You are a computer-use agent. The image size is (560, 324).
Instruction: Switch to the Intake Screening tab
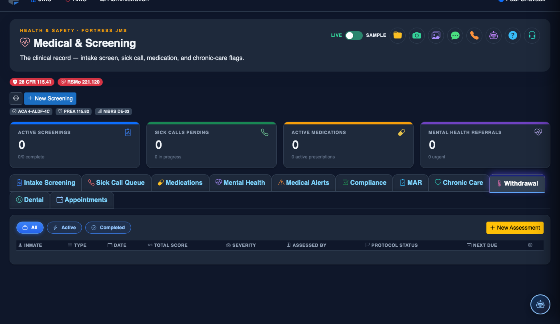pyautogui.click(x=46, y=183)
